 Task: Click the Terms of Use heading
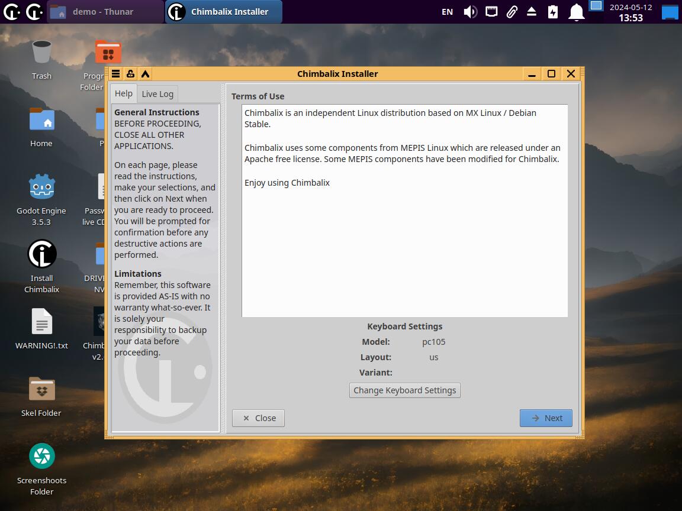258,96
